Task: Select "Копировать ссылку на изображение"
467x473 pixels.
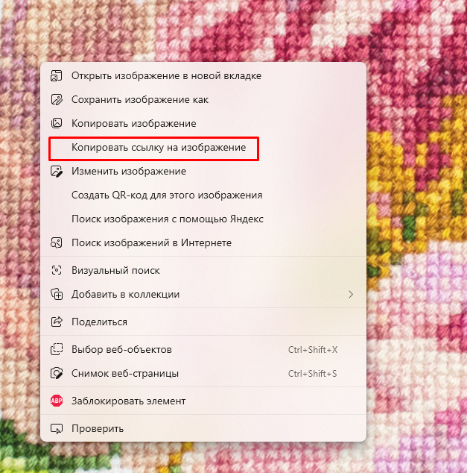Action: click(x=158, y=148)
